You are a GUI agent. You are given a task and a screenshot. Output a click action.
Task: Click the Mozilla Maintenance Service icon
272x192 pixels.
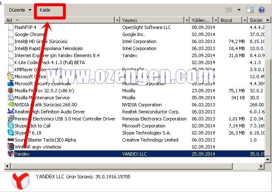coord(11,98)
